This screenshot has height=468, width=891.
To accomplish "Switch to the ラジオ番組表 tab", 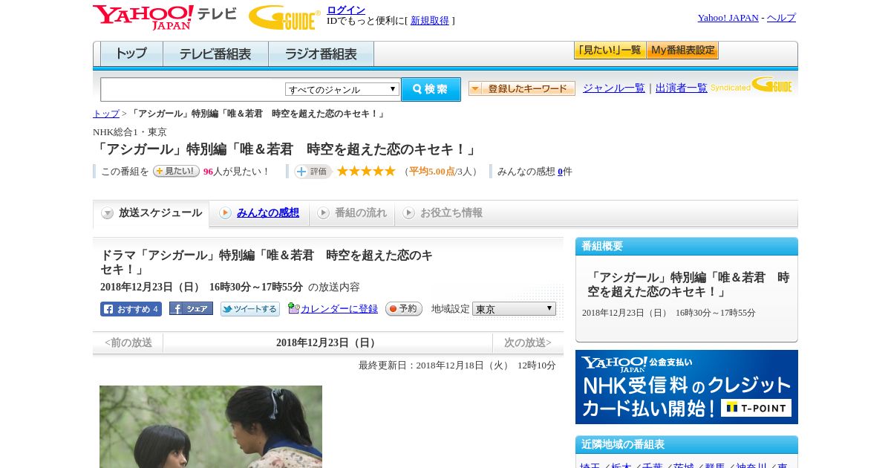I will coord(321,54).
